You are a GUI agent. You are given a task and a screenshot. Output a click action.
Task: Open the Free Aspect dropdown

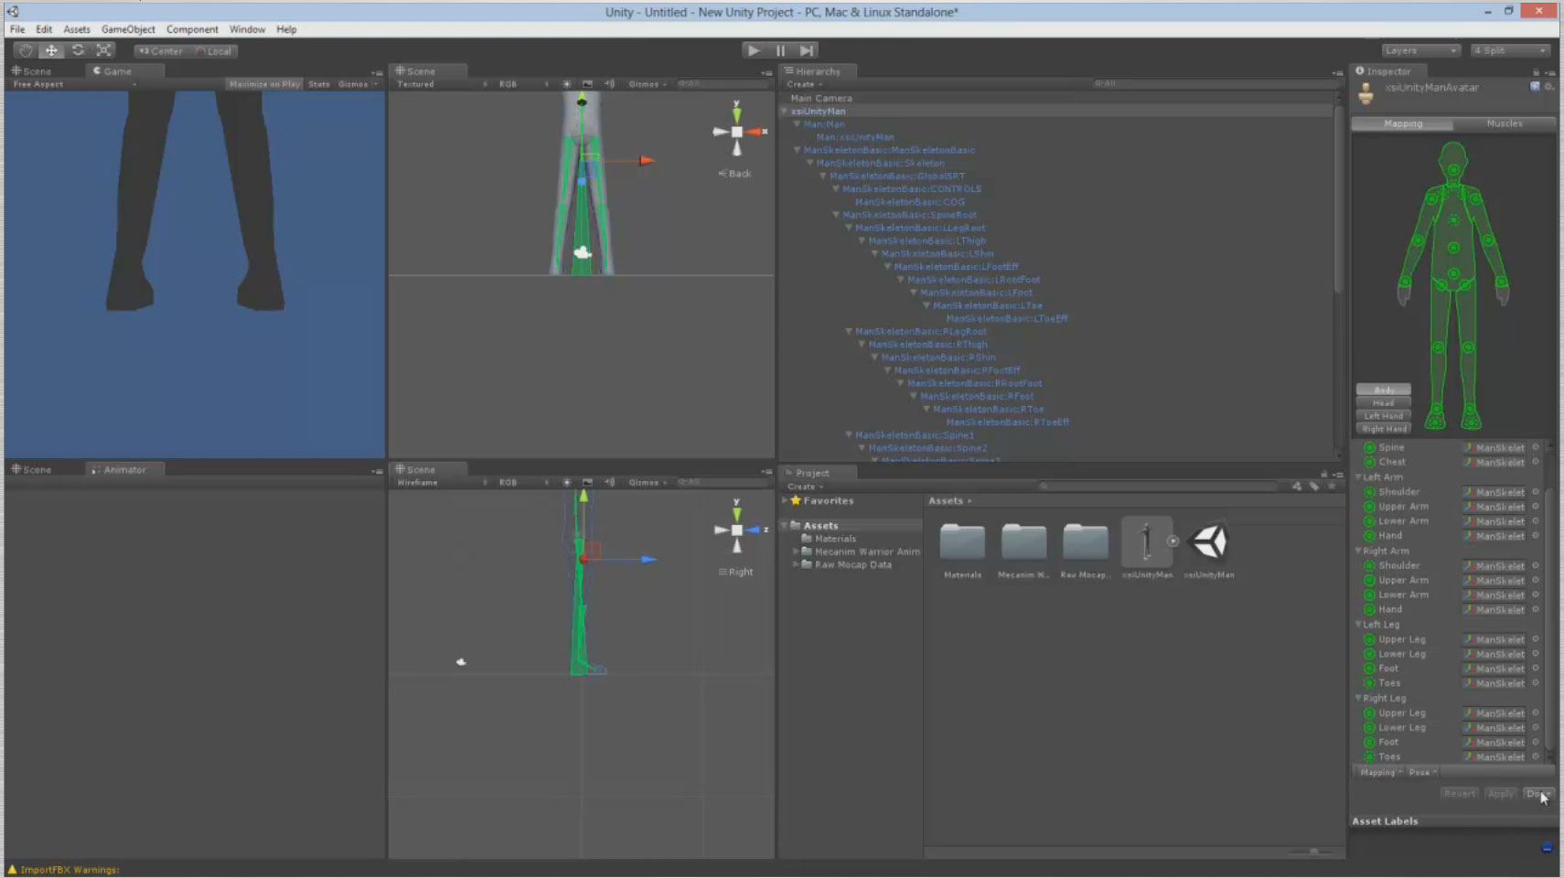tap(73, 84)
